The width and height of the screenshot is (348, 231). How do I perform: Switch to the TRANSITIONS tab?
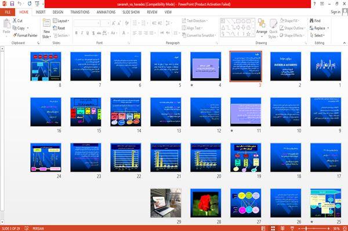click(79, 12)
